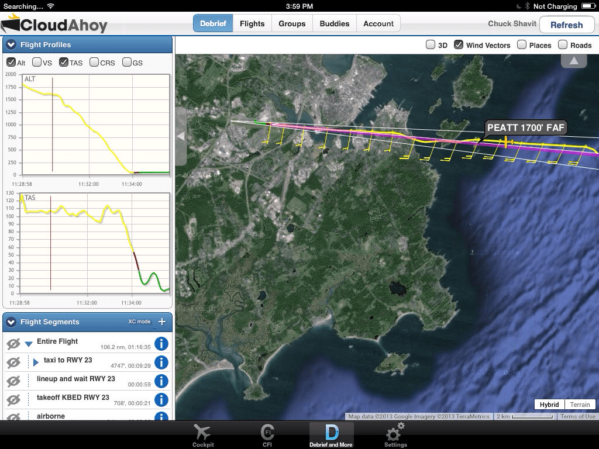
Task: Switch to the Flights tab
Action: click(252, 23)
